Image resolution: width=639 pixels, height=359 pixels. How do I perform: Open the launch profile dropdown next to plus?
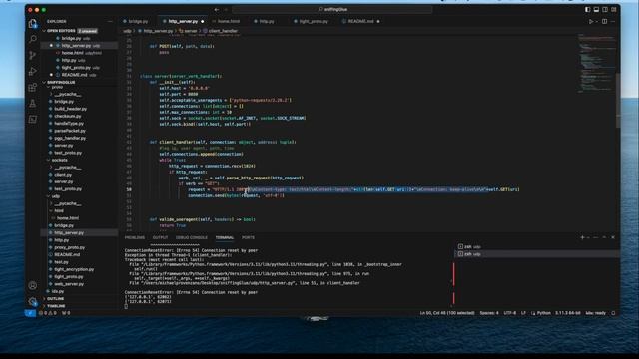click(588, 237)
